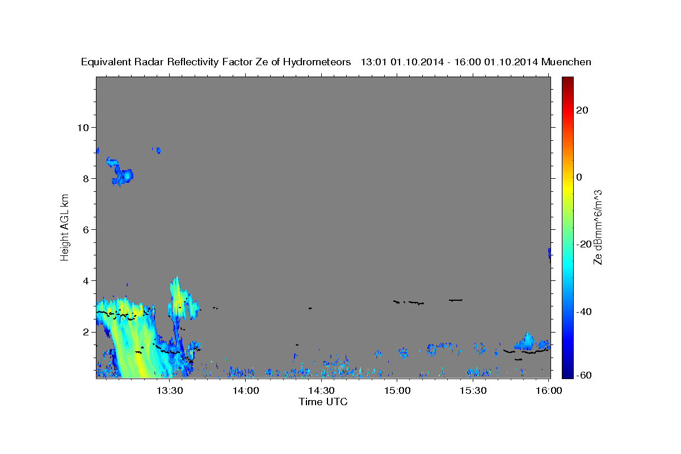Screen dimensions: 681x454
Task: Click the height axis label '6'
Action: 86,229
